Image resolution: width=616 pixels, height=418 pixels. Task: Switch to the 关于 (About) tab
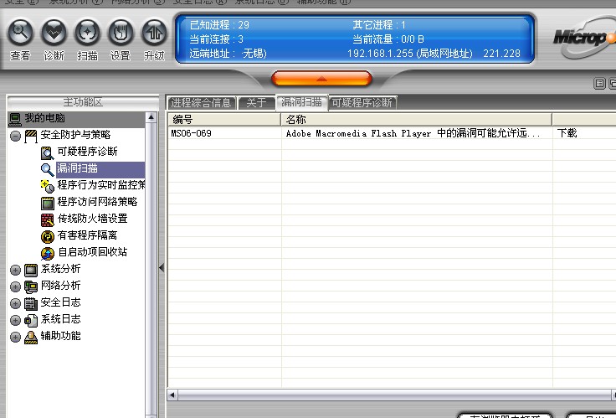point(256,103)
